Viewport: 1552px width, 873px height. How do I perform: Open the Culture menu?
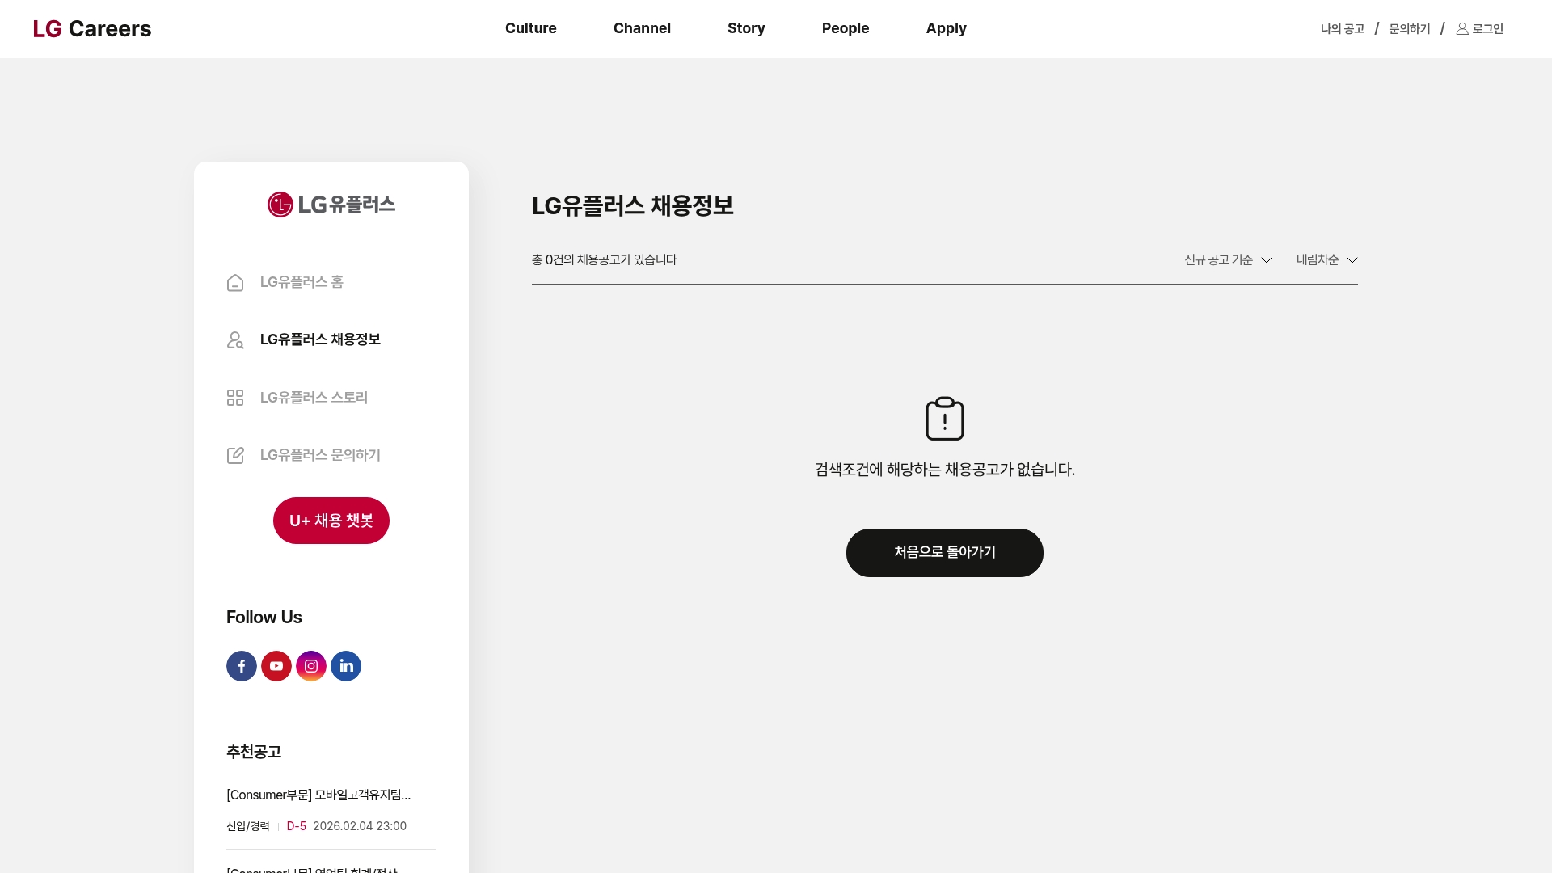530,28
